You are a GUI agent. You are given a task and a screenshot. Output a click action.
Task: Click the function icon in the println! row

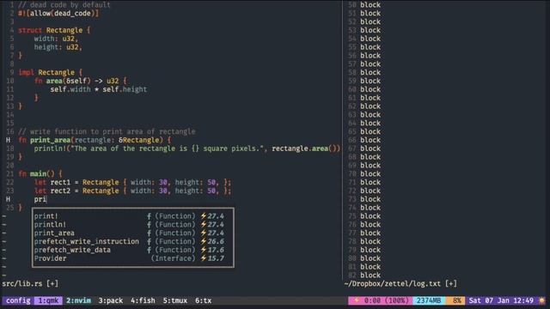tap(149, 225)
